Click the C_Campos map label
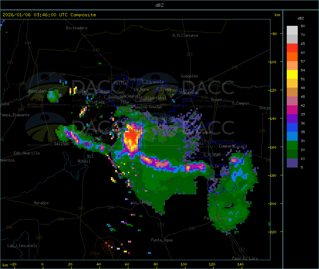The height and width of the screenshot is (269, 319). (241, 103)
